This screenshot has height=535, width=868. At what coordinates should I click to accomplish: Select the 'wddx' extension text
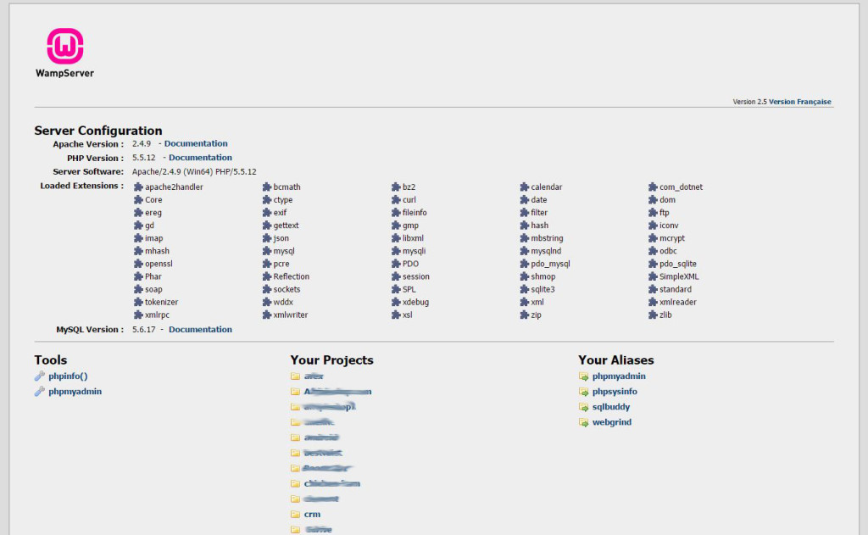click(283, 302)
